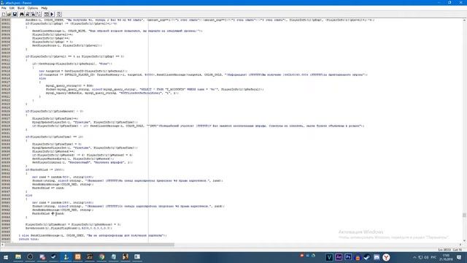The width and height of the screenshot is (467, 263).
Task: Open Adobe Photoshop from the taskbar
Action: pyautogui.click(x=348, y=257)
